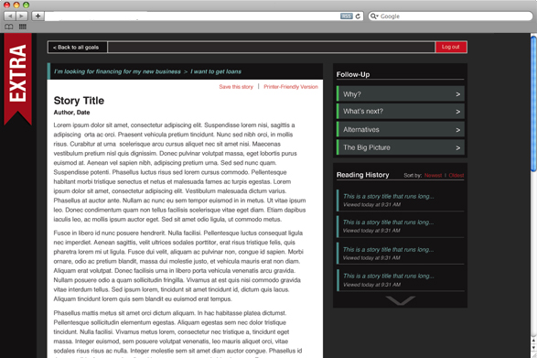Sort reading history by Oldest

(456, 175)
